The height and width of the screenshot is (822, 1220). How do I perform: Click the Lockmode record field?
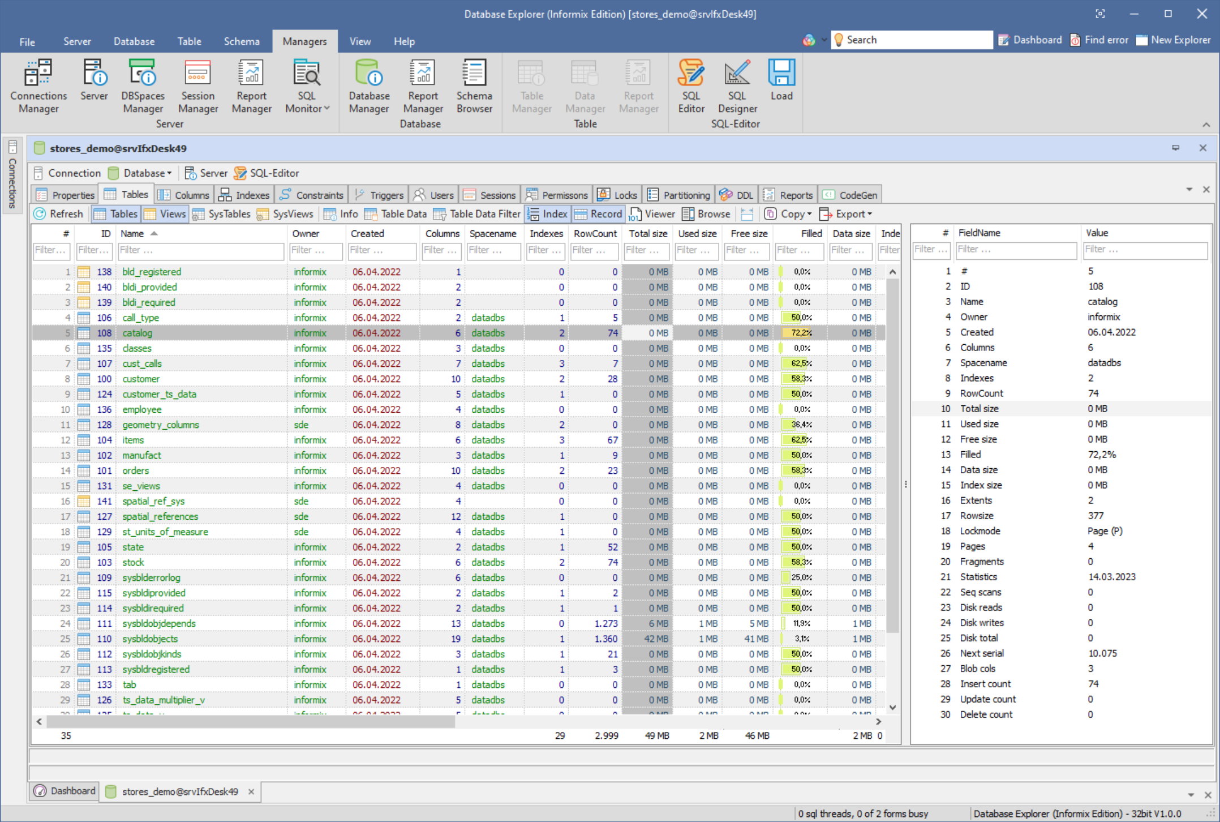pos(1061,531)
